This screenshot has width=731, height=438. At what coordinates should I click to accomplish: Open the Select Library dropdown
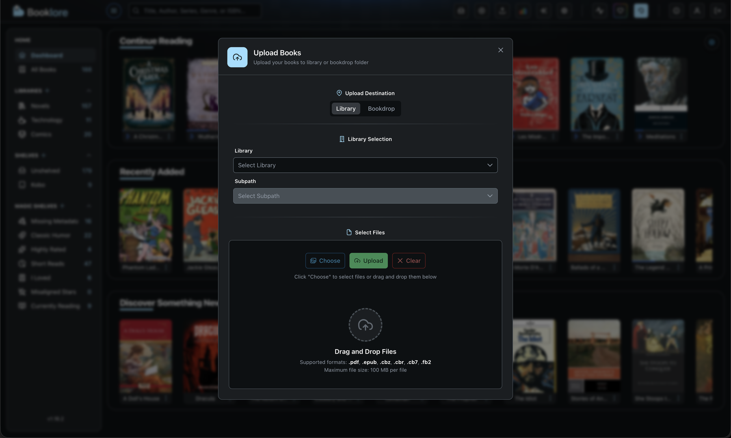pyautogui.click(x=365, y=165)
